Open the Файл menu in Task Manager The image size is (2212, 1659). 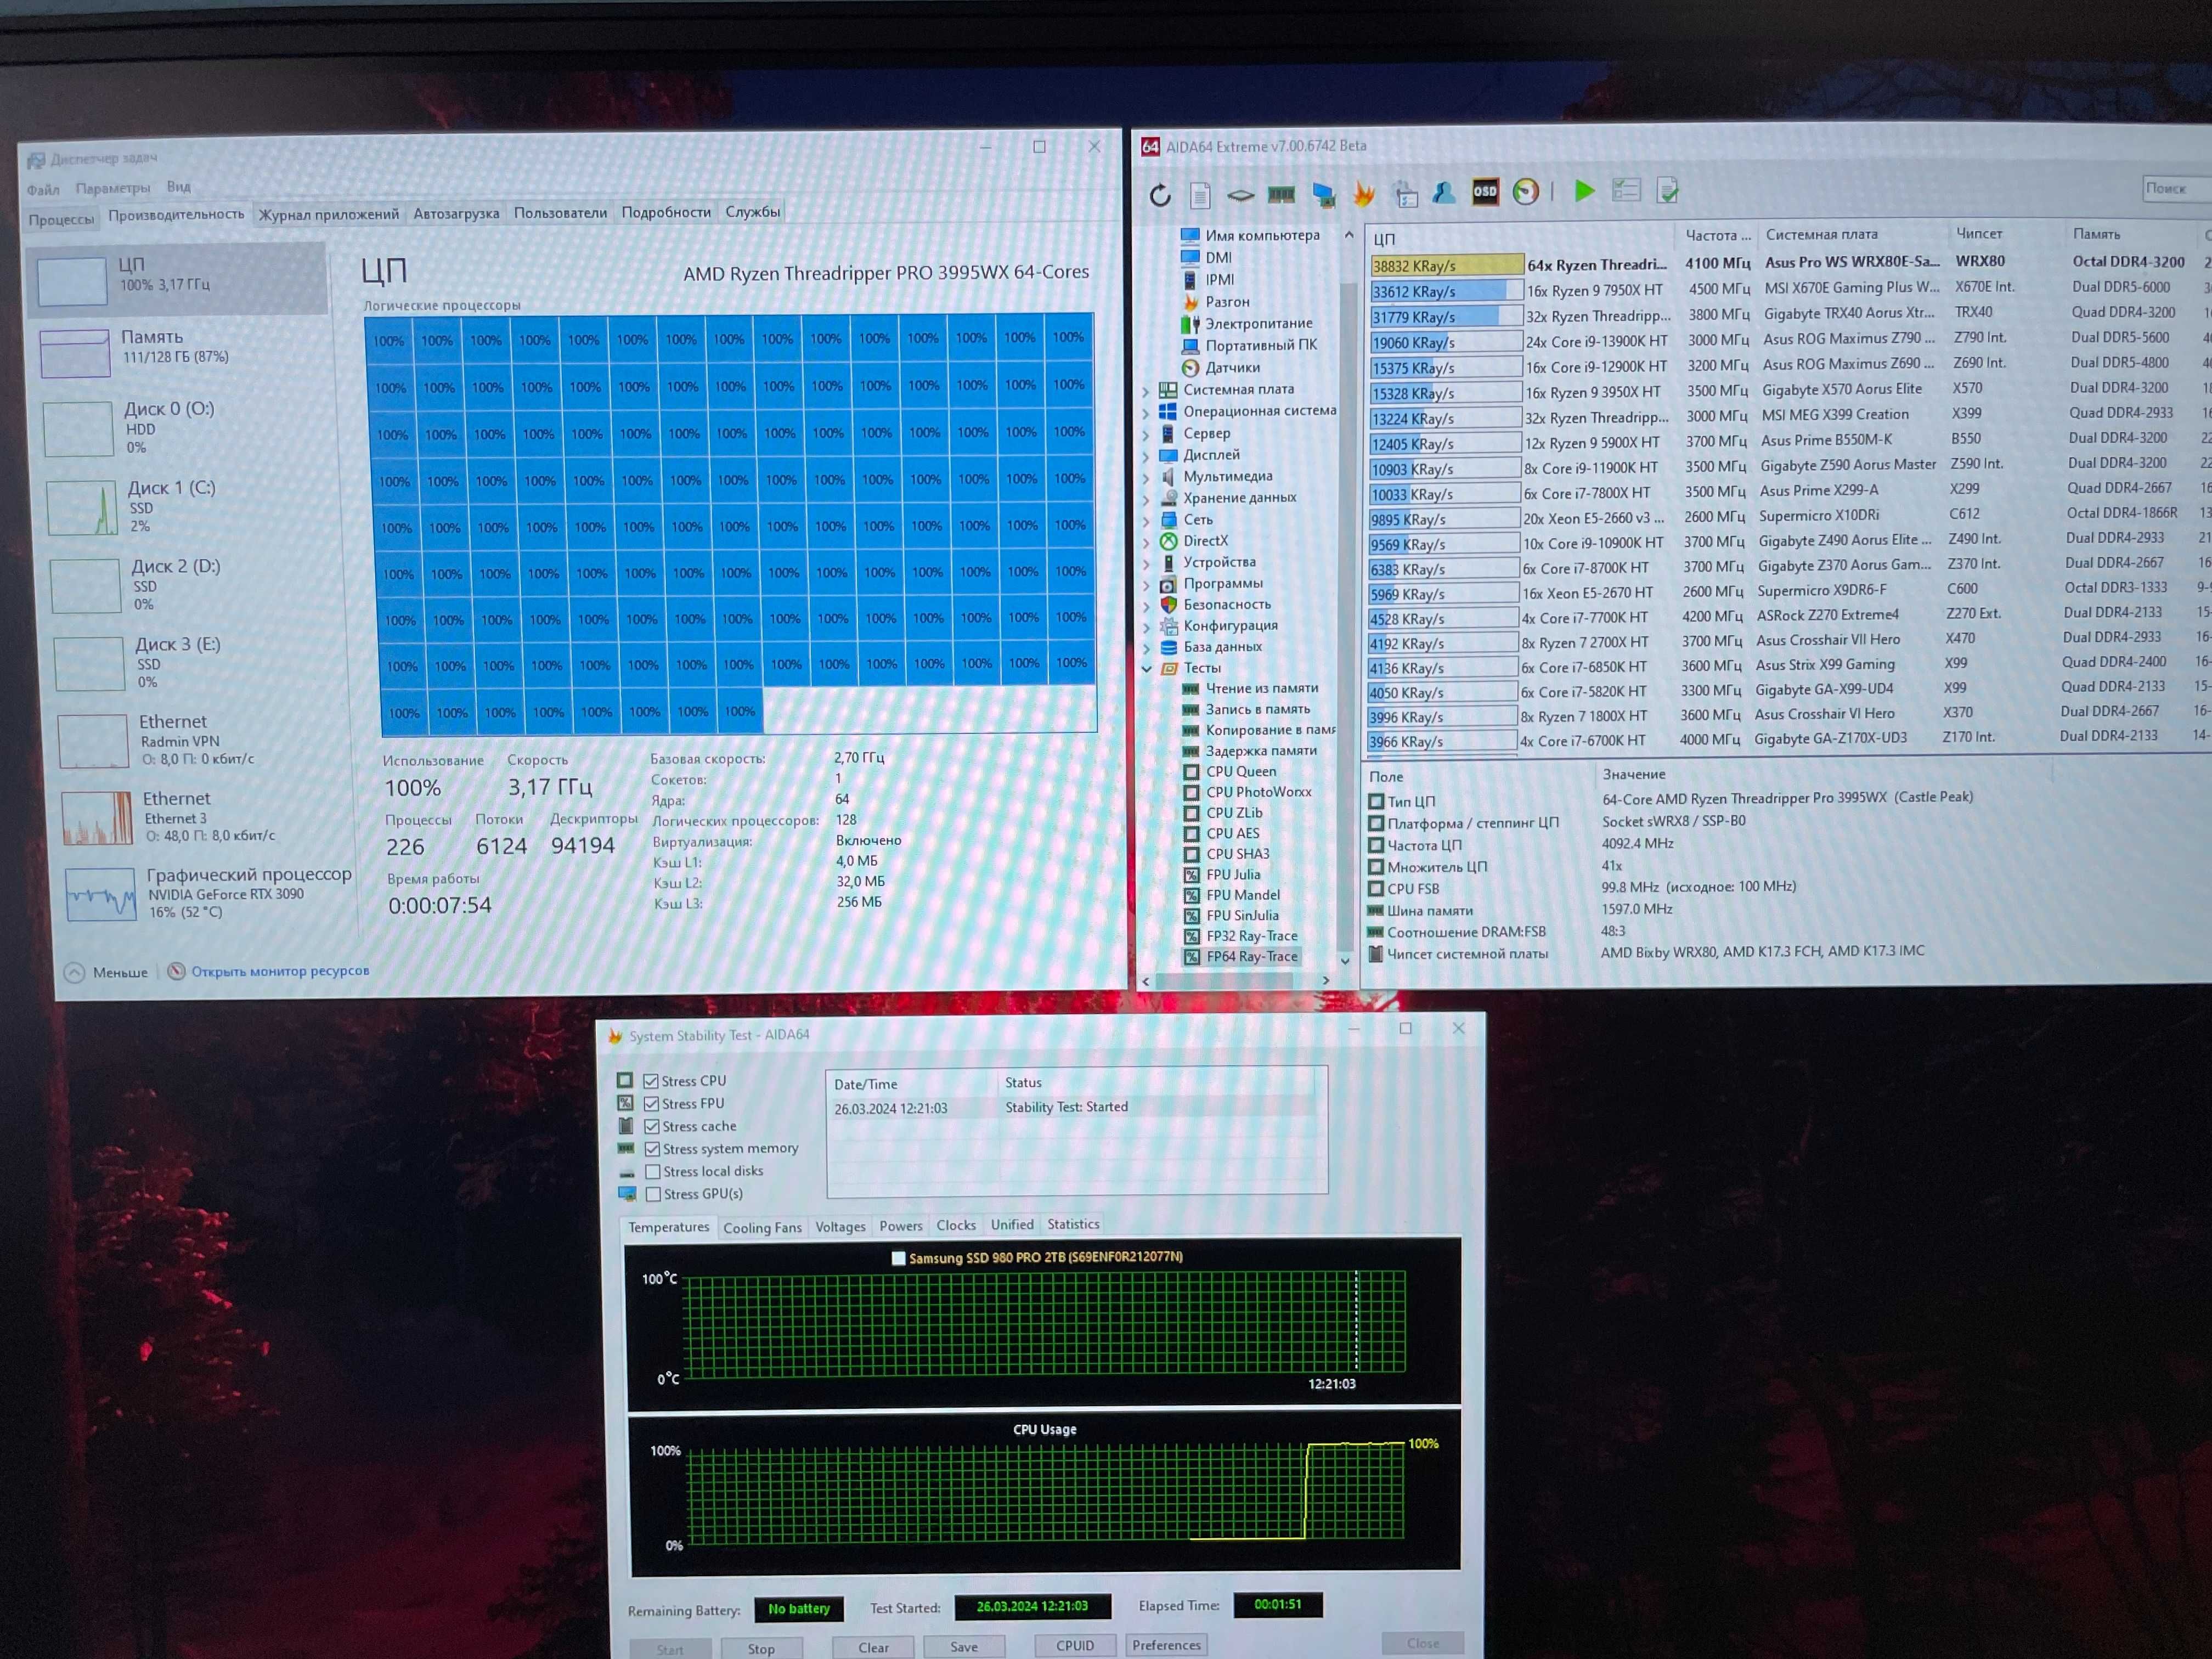[x=43, y=189]
